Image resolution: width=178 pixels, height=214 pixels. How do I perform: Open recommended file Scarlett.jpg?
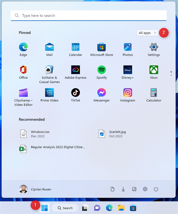pos(112,134)
